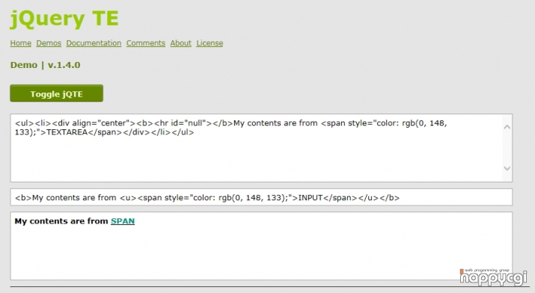This screenshot has width=535, height=293.
Task: Click the text 'My contents are from' in span box
Action: click(x=61, y=221)
